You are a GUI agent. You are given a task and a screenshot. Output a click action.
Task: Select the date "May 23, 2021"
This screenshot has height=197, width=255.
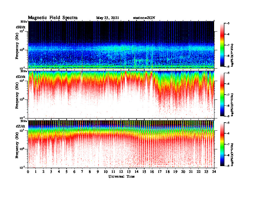point(108,18)
